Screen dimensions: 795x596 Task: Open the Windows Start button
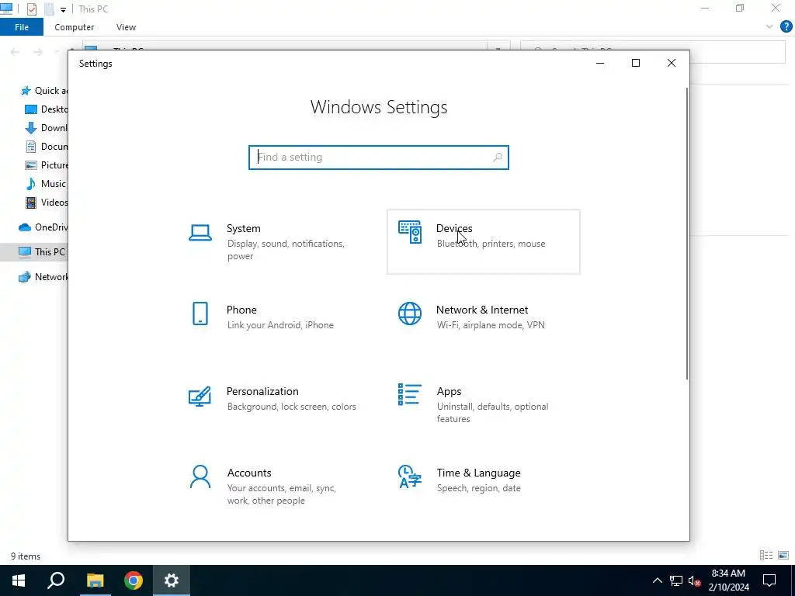(x=19, y=580)
